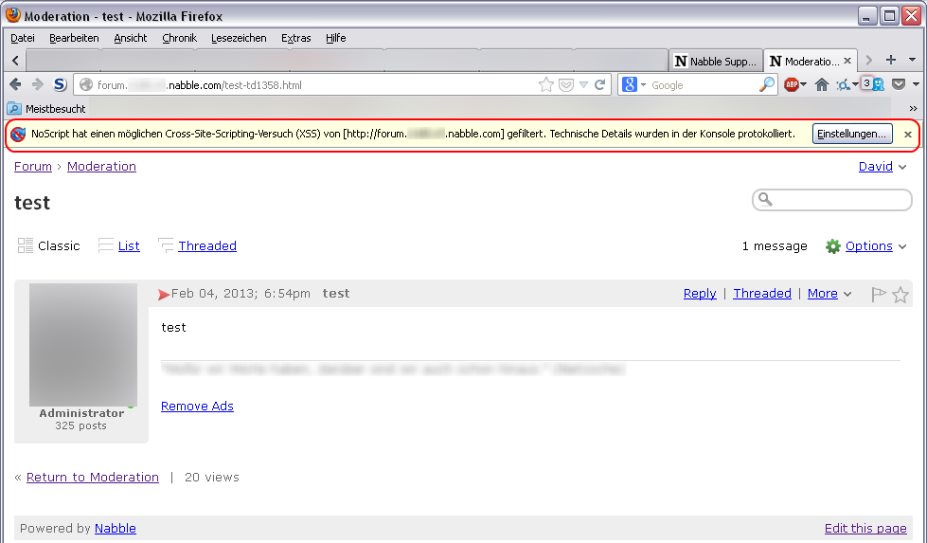Click the home icon in the toolbar
This screenshot has width=927, height=543.
tap(821, 84)
